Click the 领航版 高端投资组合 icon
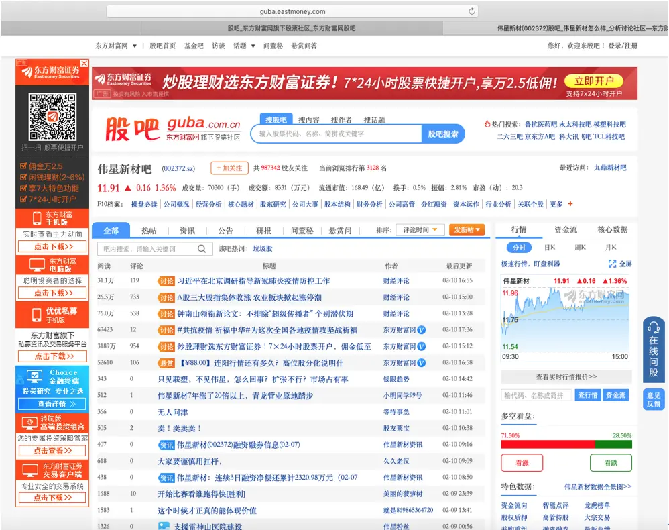This screenshot has height=530, width=669. click(x=29, y=423)
